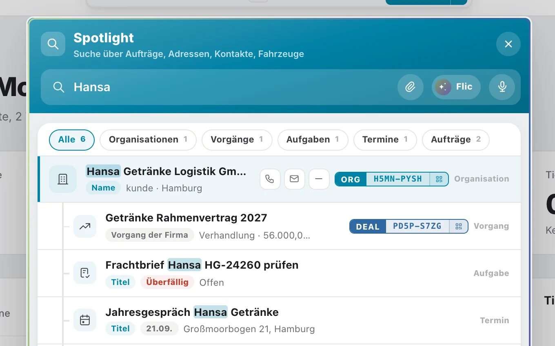Click the Hansa search input field
This screenshot has width=555, height=346.
[281, 87]
